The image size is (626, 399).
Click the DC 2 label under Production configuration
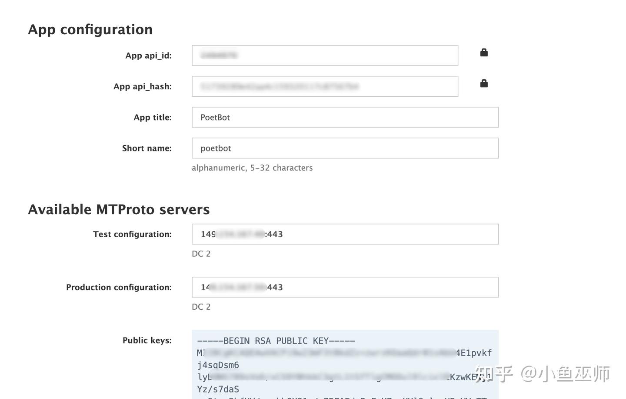click(201, 306)
